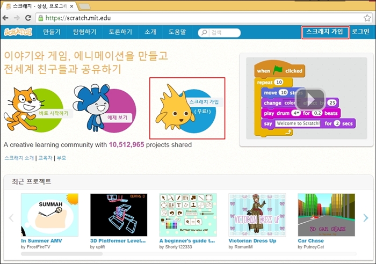Click the author name uplift
This screenshot has width=376, height=264.
(100, 247)
